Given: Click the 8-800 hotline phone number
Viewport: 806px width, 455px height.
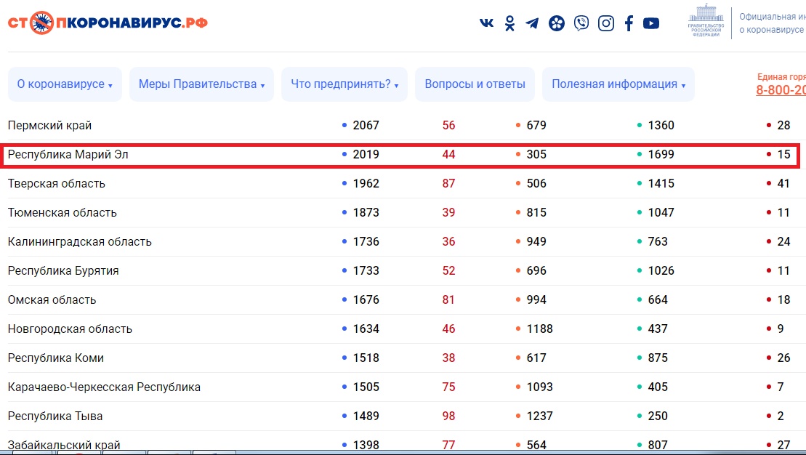Looking at the screenshot, I should pyautogui.click(x=781, y=90).
